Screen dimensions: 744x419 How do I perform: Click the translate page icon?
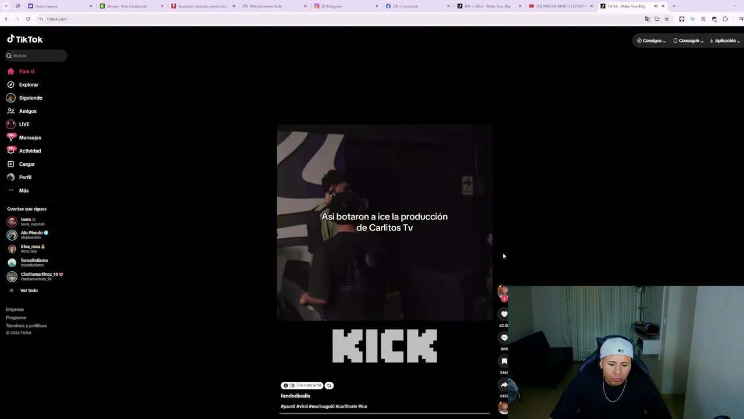point(647,19)
